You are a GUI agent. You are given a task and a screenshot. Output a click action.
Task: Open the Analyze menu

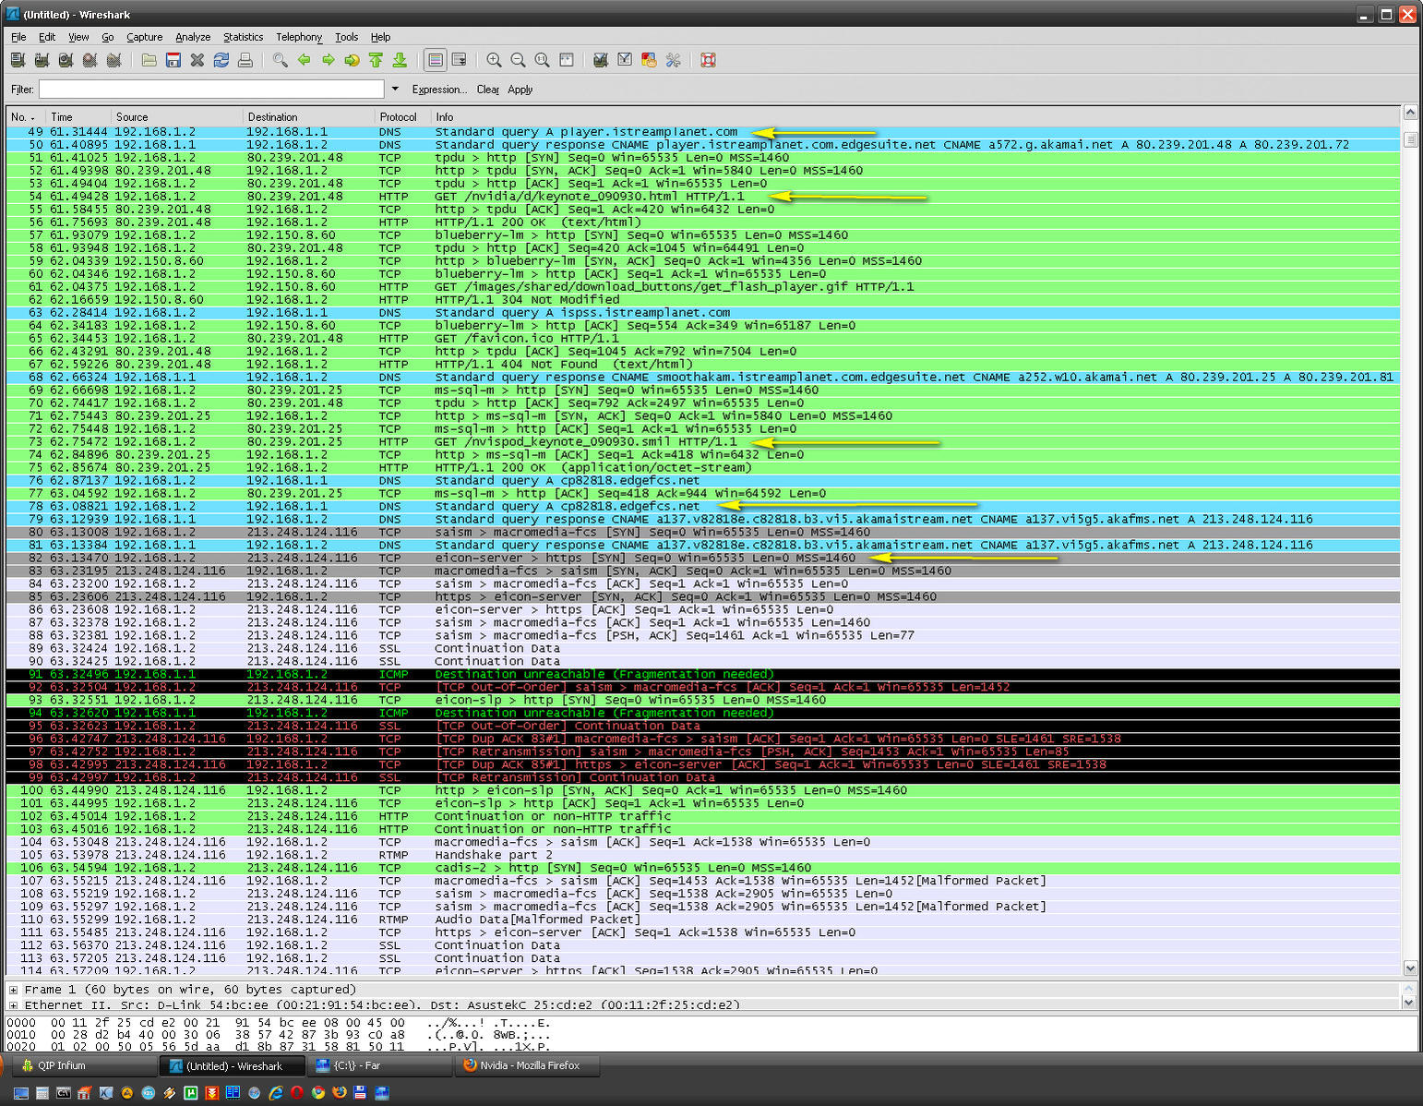click(x=192, y=37)
